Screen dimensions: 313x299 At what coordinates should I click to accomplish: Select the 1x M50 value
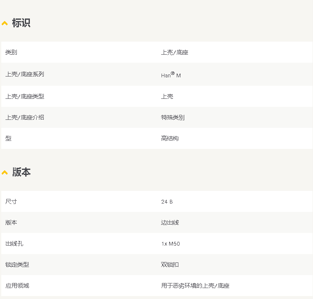click(x=171, y=244)
